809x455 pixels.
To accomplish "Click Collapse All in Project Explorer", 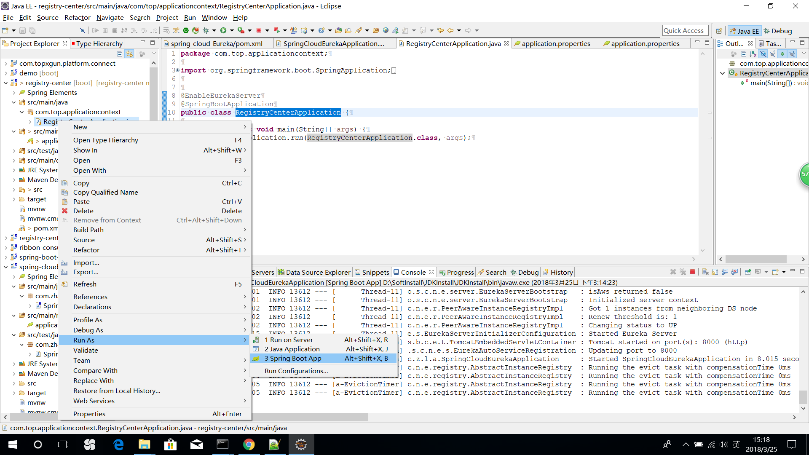I will tap(120, 54).
